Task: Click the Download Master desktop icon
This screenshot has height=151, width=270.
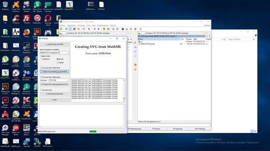Action: (27, 6)
